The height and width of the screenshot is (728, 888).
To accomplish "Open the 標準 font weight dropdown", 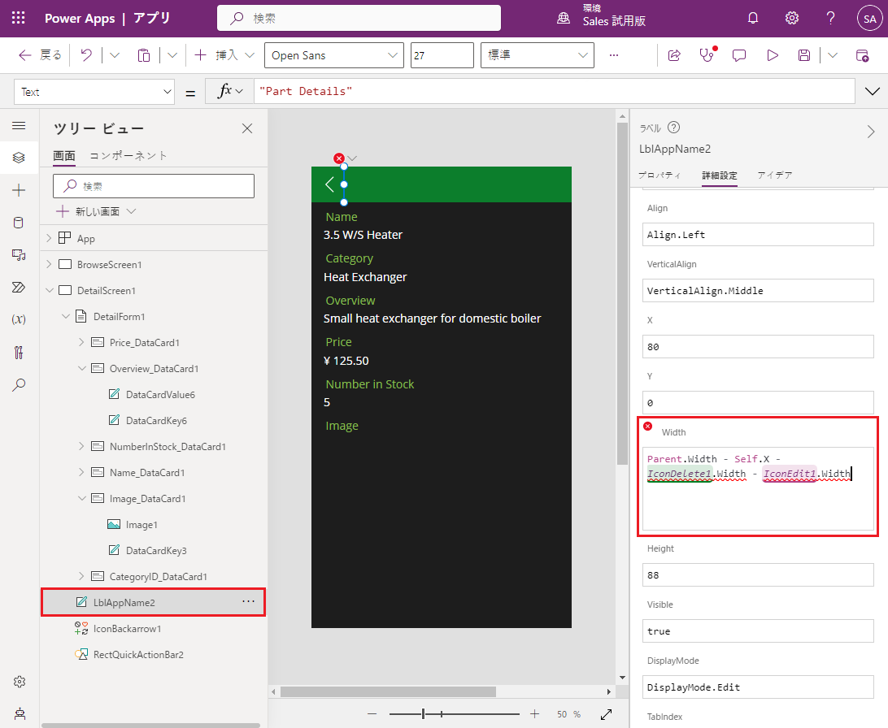I will coord(537,55).
